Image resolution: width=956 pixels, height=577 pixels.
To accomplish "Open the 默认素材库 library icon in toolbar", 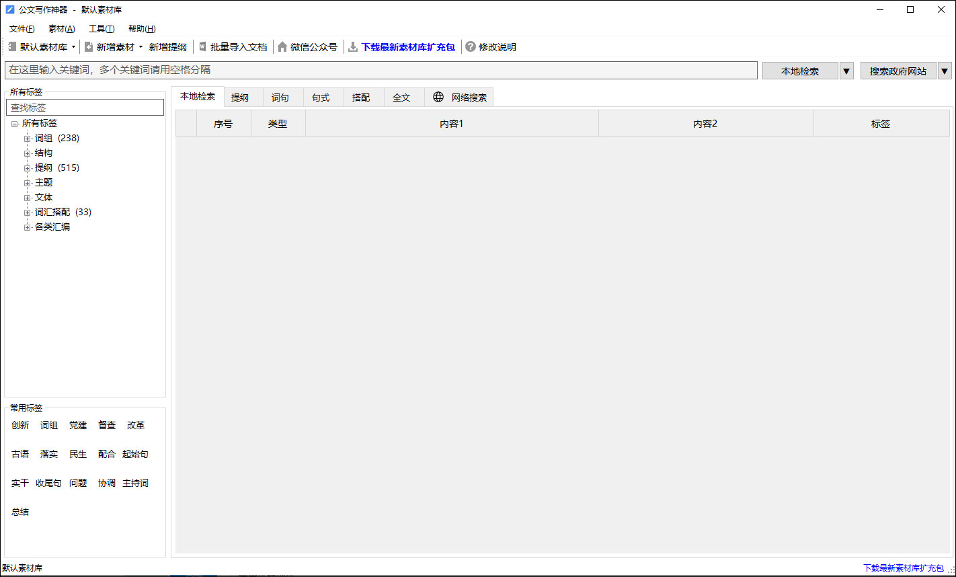I will point(12,47).
